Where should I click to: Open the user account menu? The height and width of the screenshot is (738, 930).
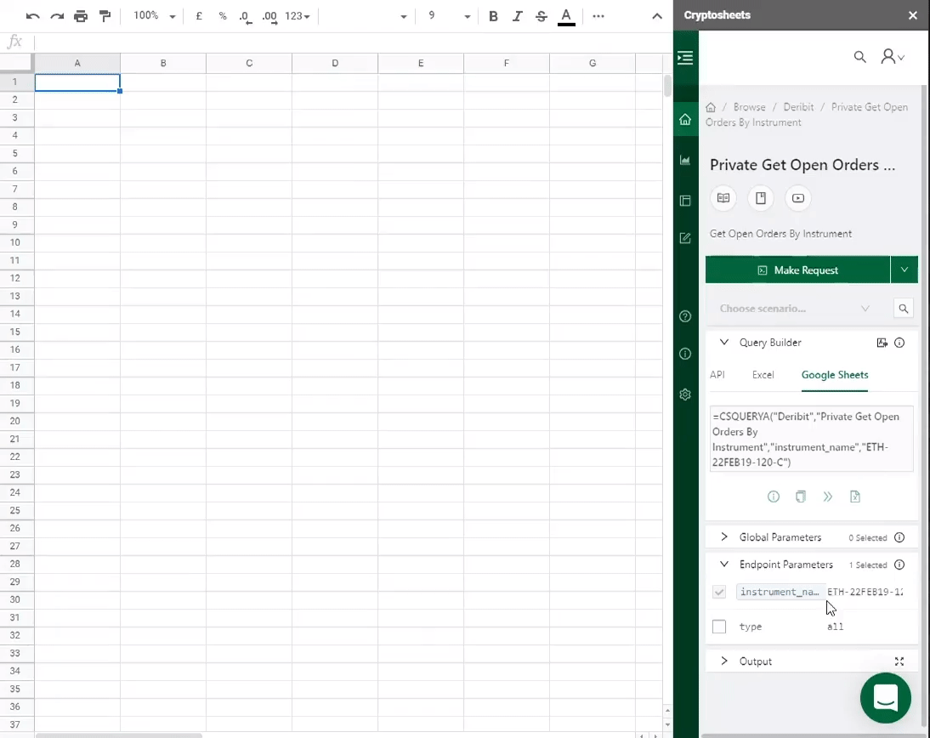(x=892, y=57)
